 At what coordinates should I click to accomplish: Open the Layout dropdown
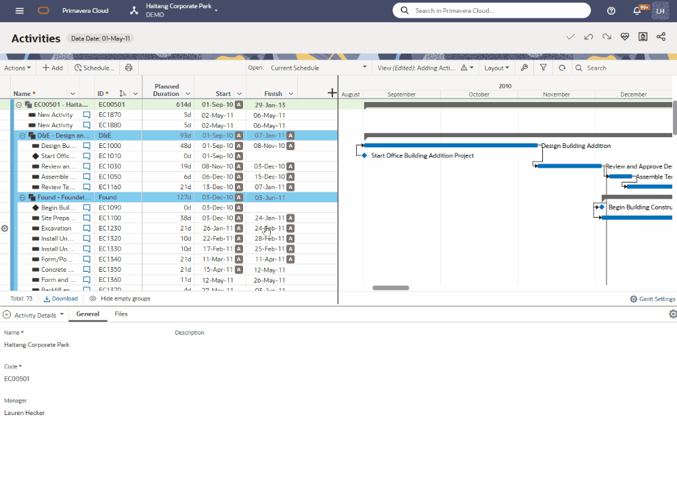(496, 68)
